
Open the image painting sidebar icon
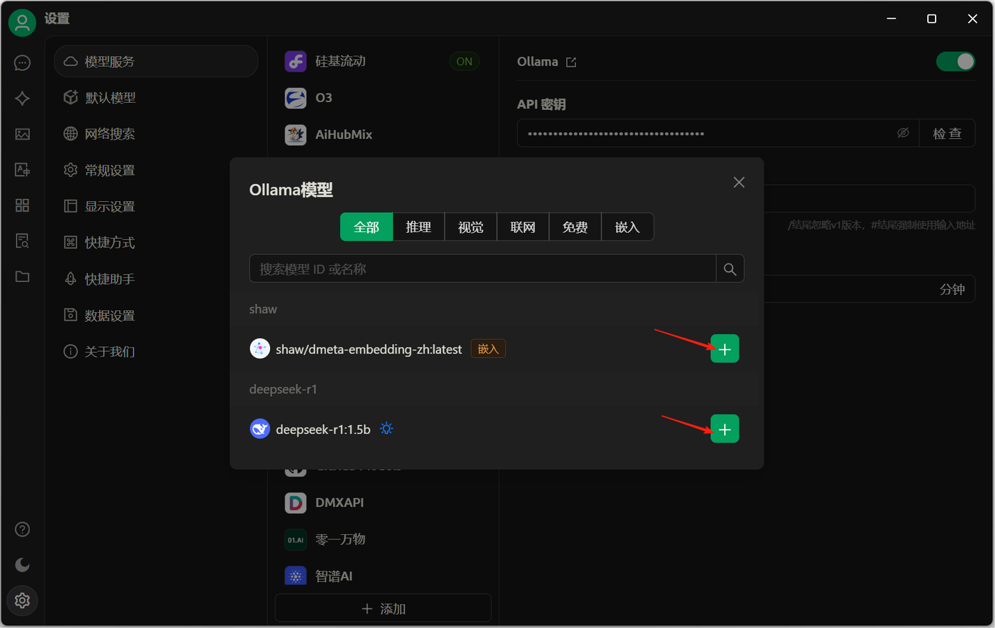(x=22, y=134)
